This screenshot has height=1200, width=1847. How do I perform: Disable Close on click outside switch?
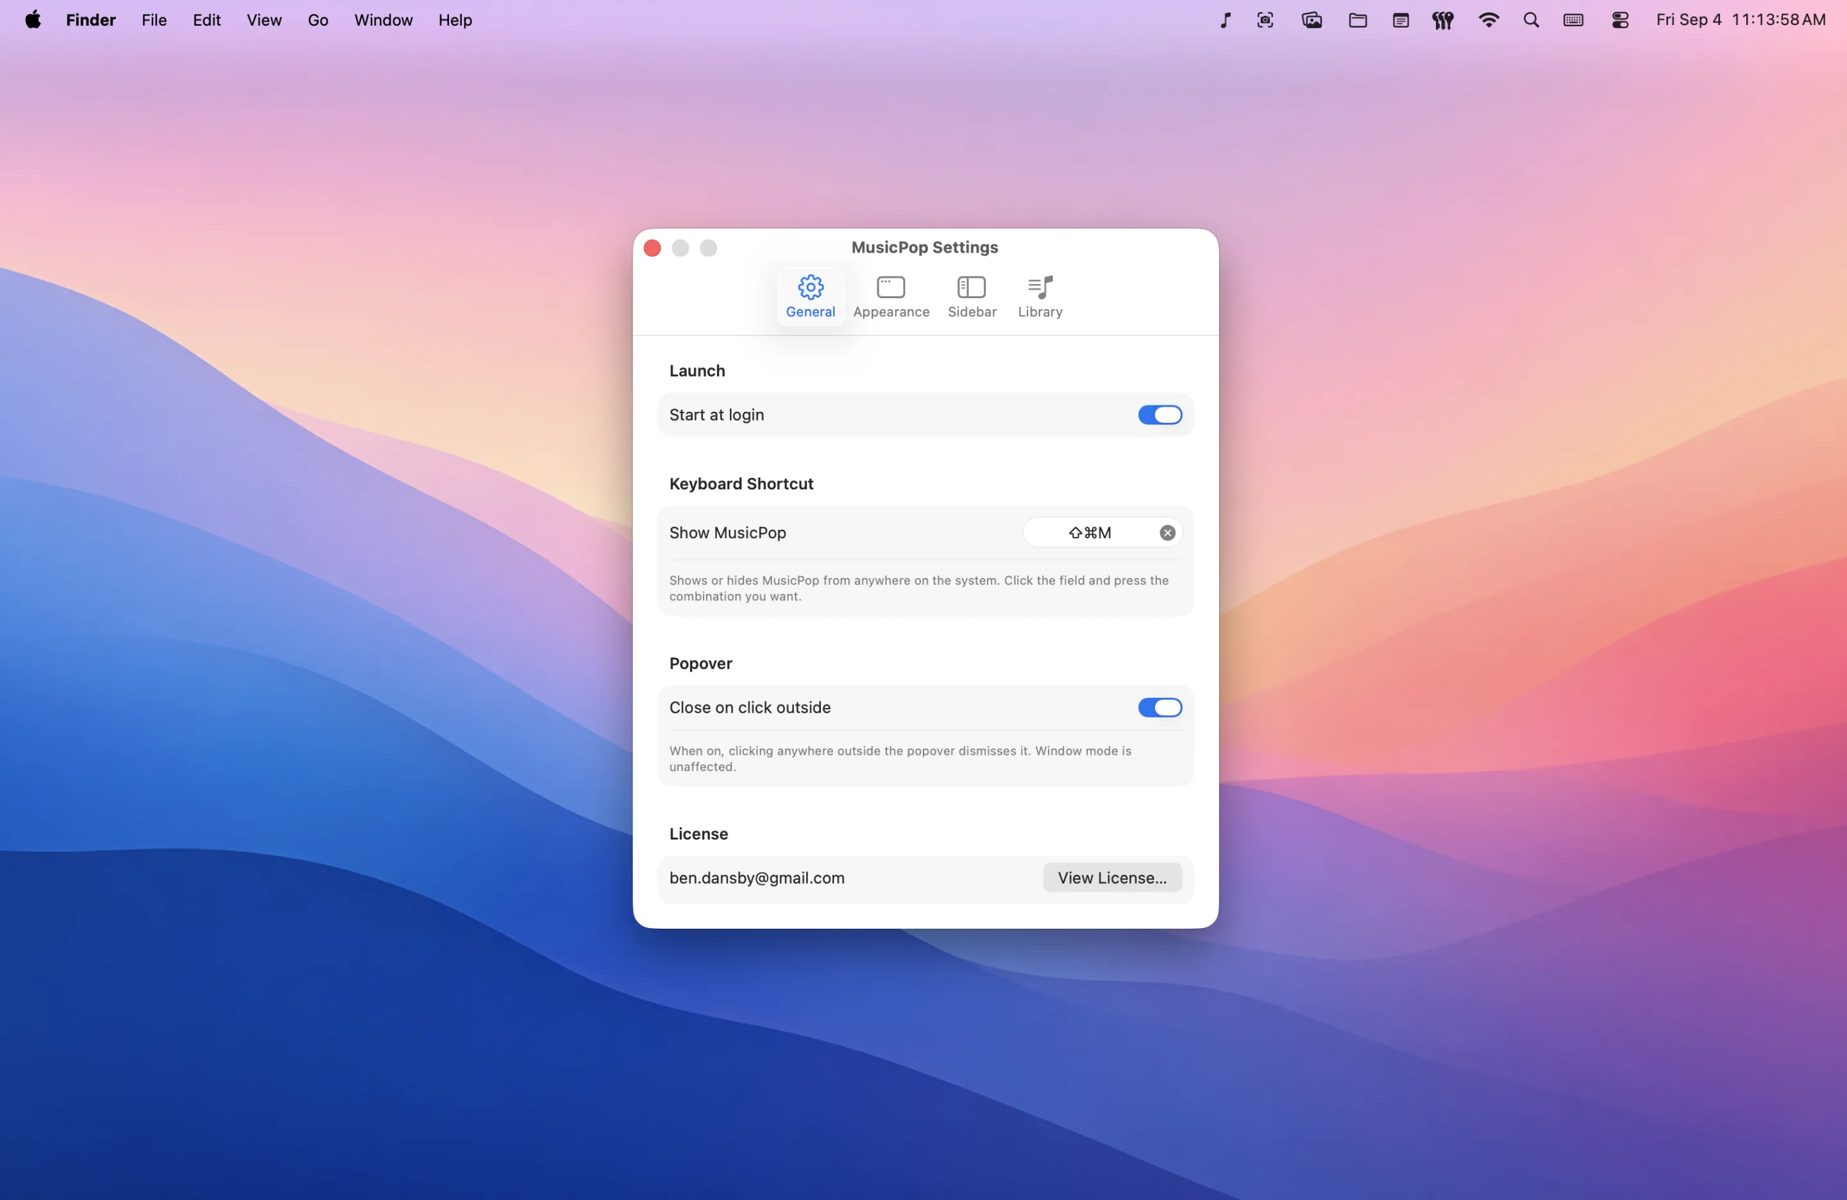click(1160, 707)
